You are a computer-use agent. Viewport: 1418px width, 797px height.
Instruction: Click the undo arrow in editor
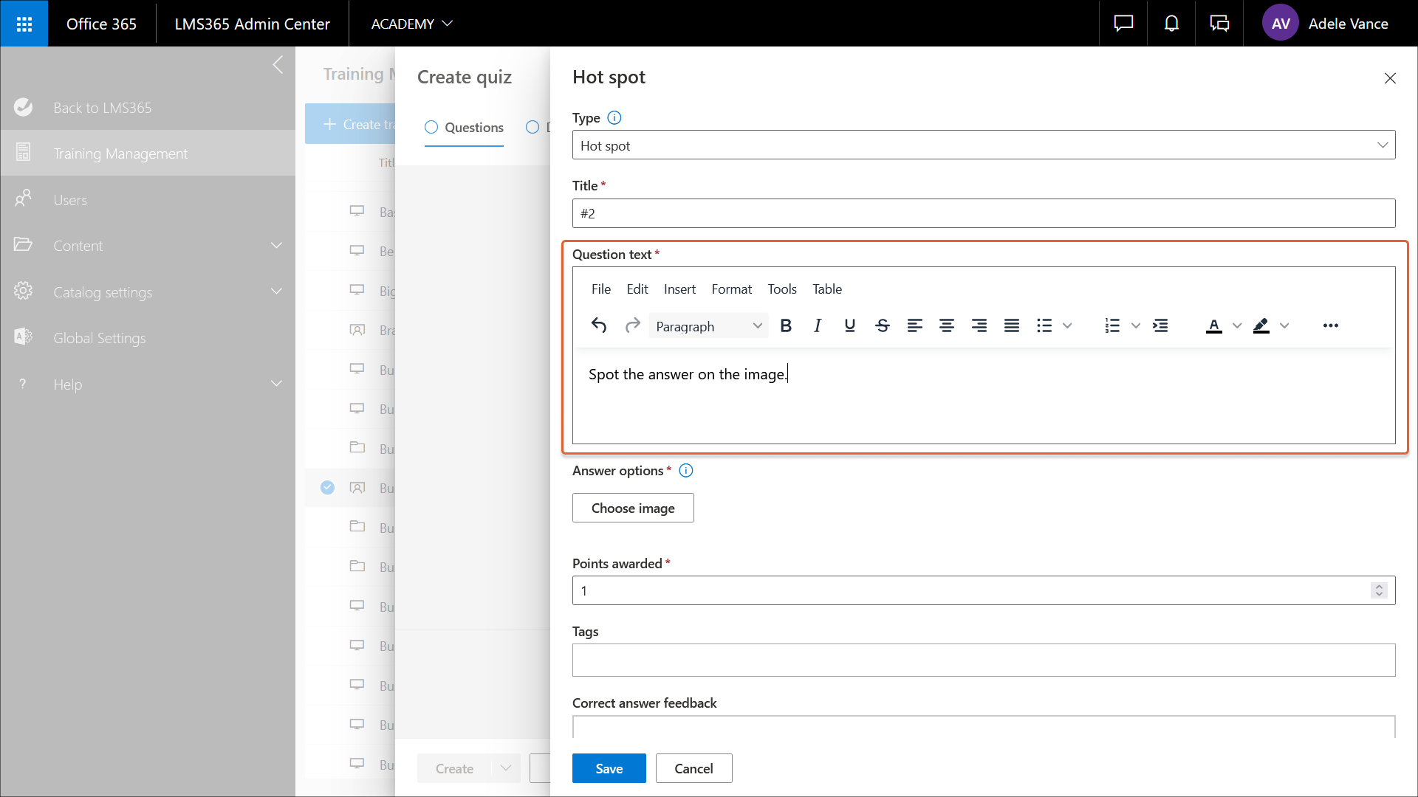599,325
